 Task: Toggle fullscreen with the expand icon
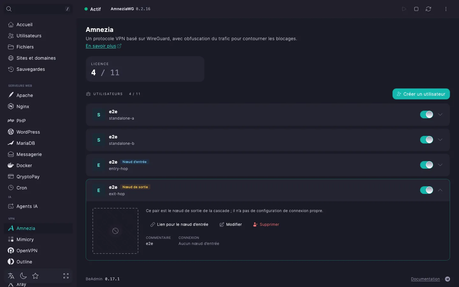point(66,276)
